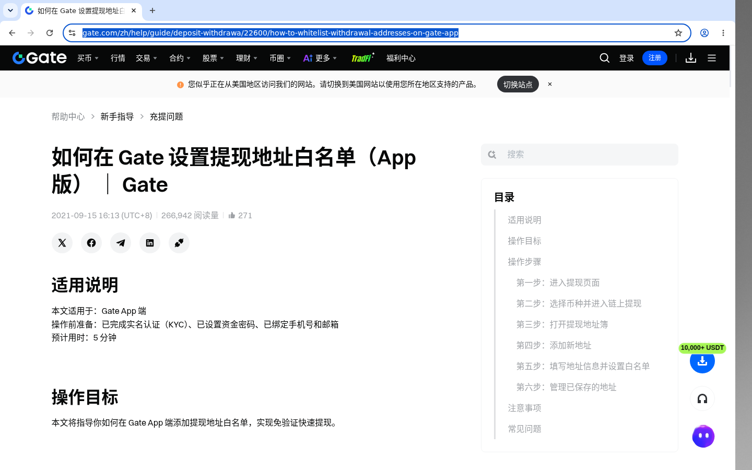
Task: Share article on X (Twitter)
Action: 62,243
